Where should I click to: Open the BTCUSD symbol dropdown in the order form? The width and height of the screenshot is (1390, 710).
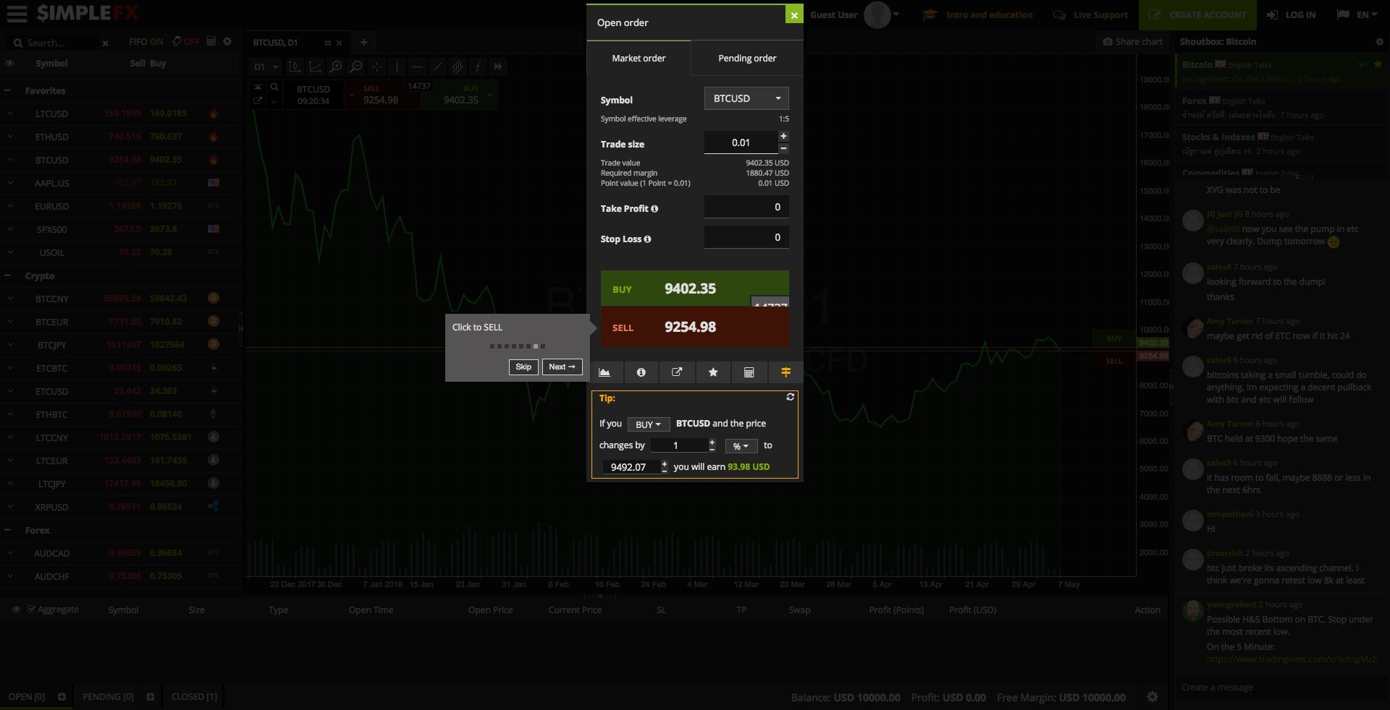point(746,98)
